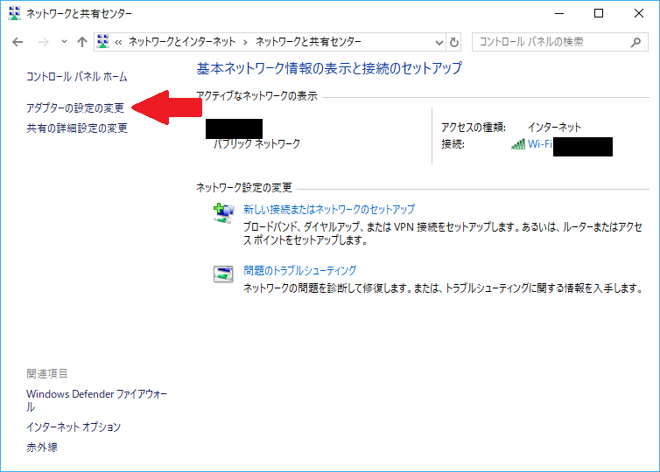Open アダプターの設定の変更
The height and width of the screenshot is (472, 660).
pyautogui.click(x=75, y=108)
